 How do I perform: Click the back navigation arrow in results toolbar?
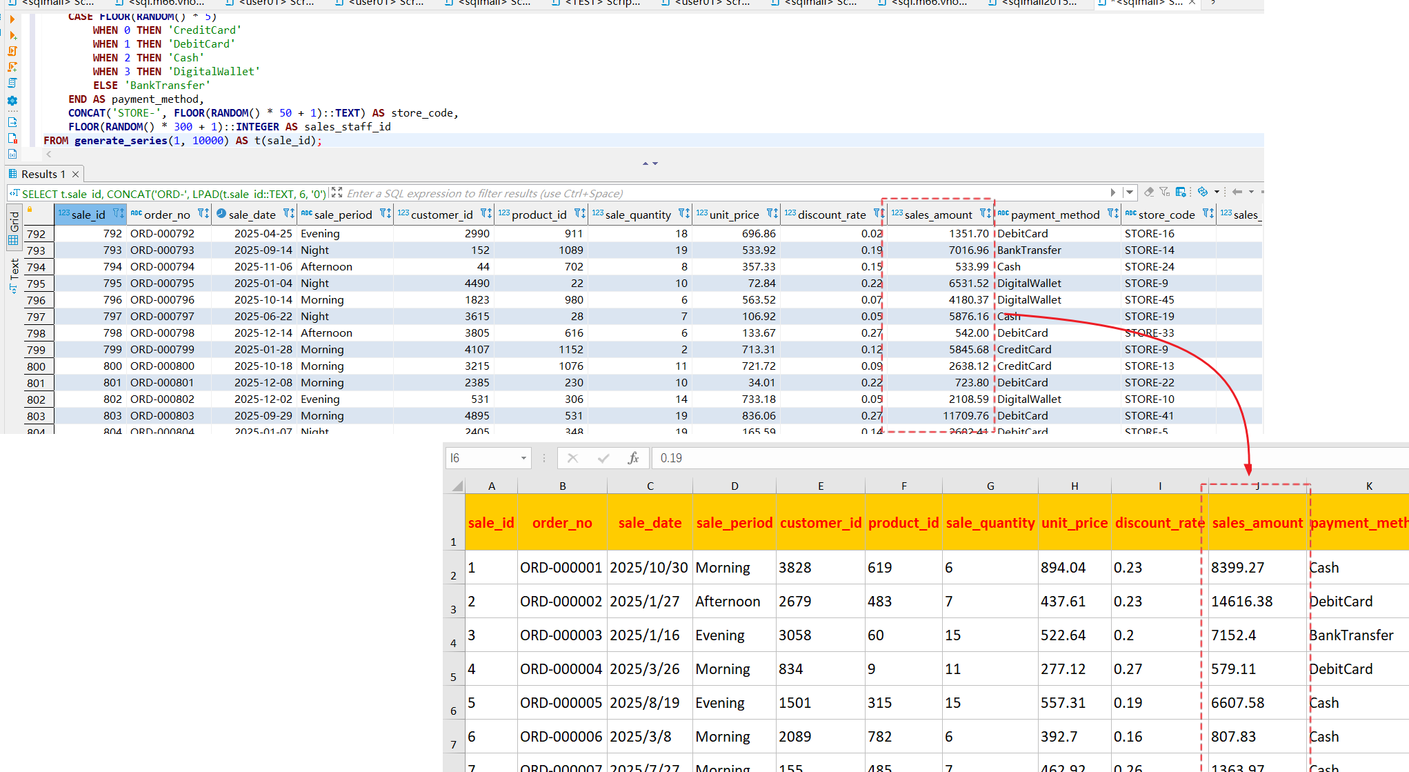tap(1237, 192)
